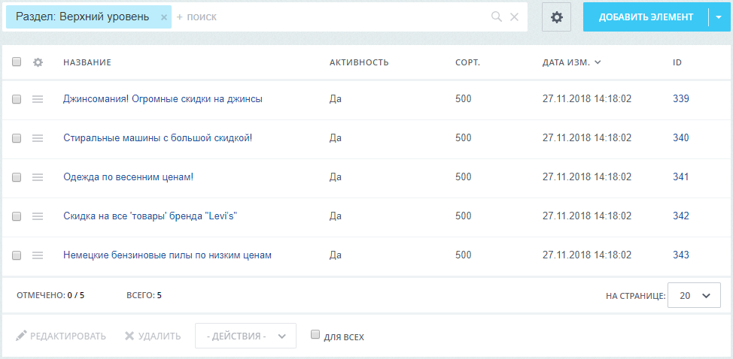Open row menu for 'Стиральные машины' item
733x359 pixels.
coord(38,138)
